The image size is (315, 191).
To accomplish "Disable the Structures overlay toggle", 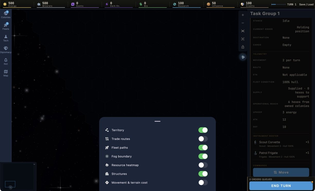I will (x=203, y=174).
